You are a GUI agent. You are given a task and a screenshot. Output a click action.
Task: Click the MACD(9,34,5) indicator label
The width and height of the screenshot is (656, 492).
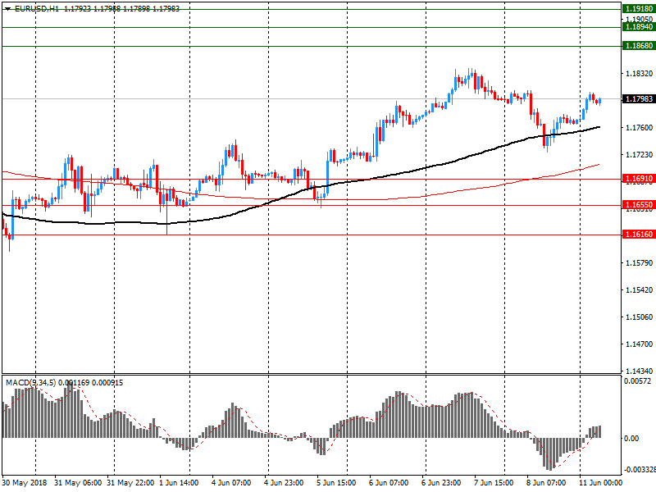click(x=30, y=383)
